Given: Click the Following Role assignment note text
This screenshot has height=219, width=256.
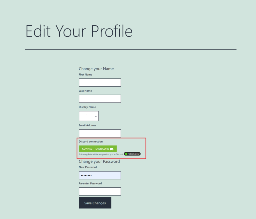Looking at the screenshot, I should click(101, 154).
